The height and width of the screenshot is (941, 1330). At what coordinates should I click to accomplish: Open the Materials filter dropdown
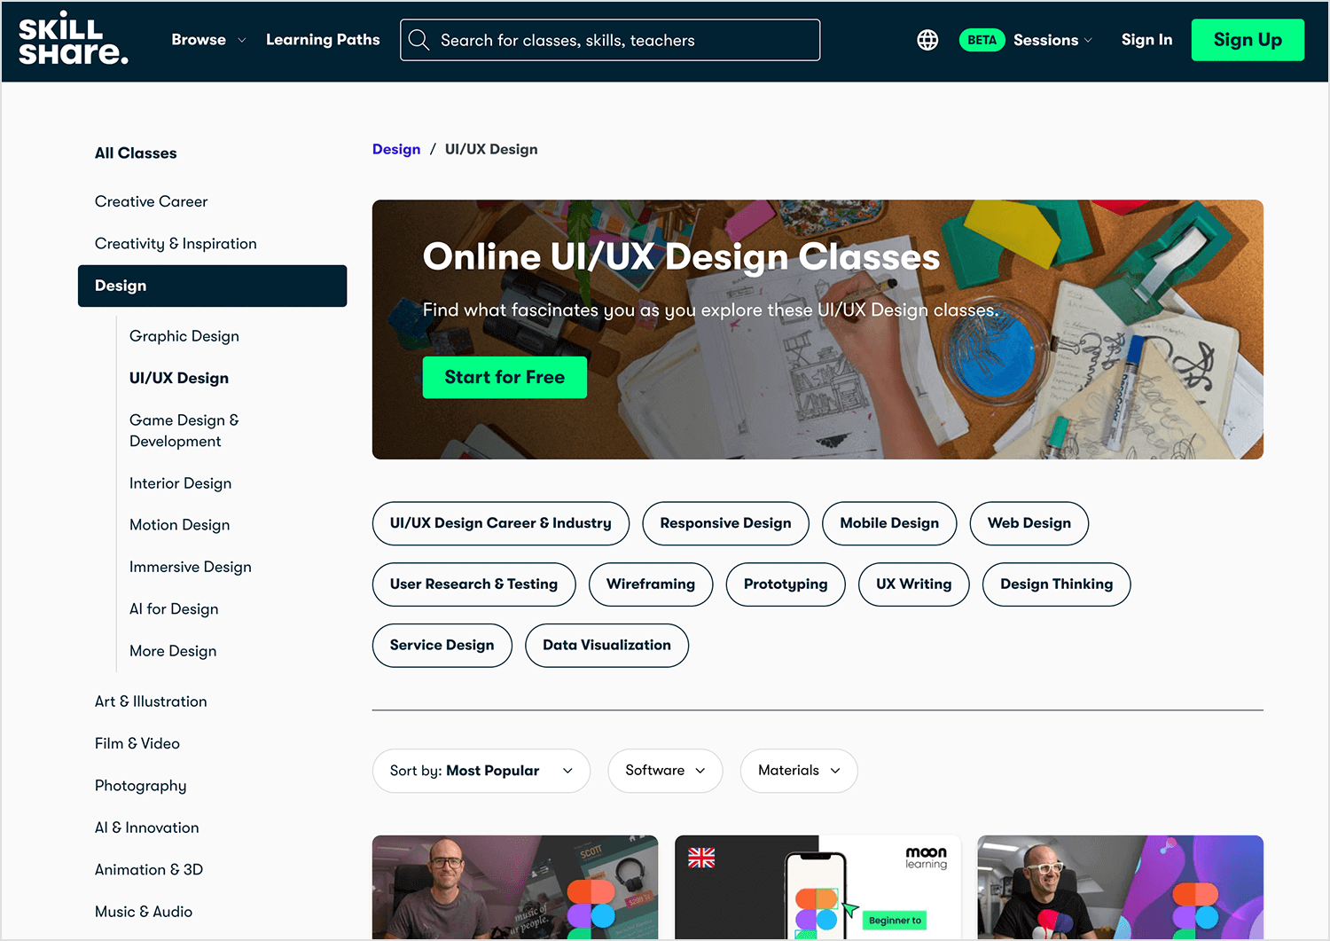(x=798, y=771)
